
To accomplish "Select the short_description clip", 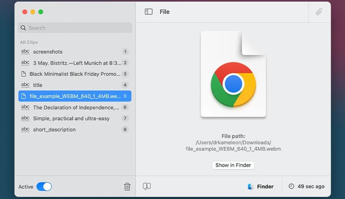I will tap(75, 130).
